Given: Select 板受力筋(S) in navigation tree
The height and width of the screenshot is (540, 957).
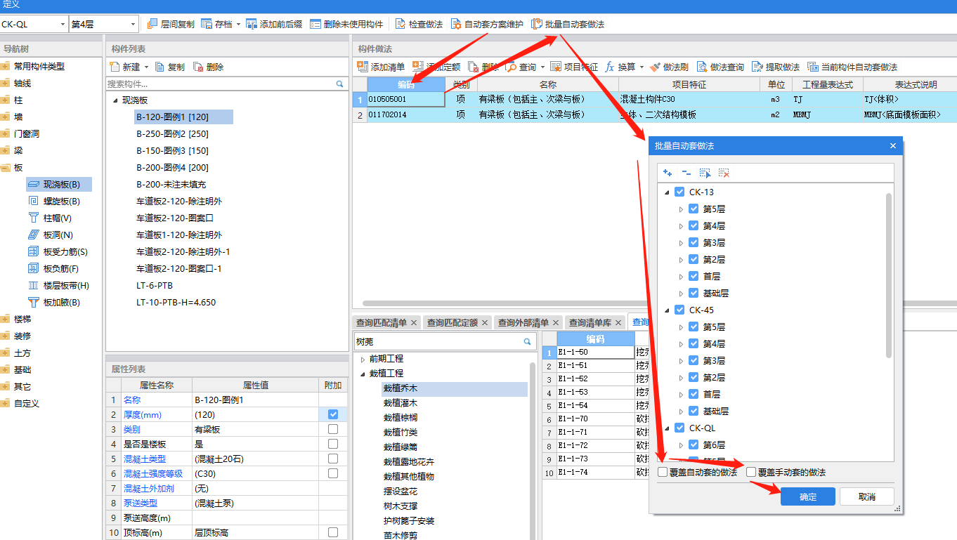Looking at the screenshot, I should [x=58, y=251].
